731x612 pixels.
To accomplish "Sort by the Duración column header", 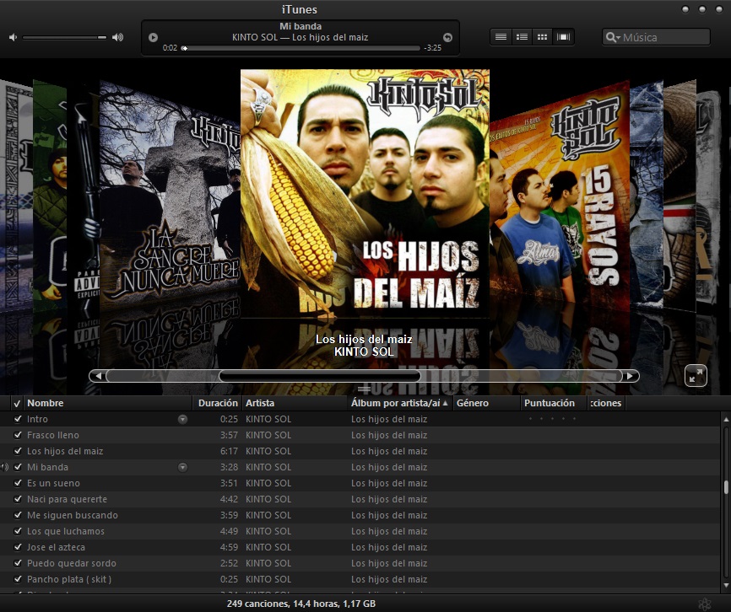I will [218, 403].
